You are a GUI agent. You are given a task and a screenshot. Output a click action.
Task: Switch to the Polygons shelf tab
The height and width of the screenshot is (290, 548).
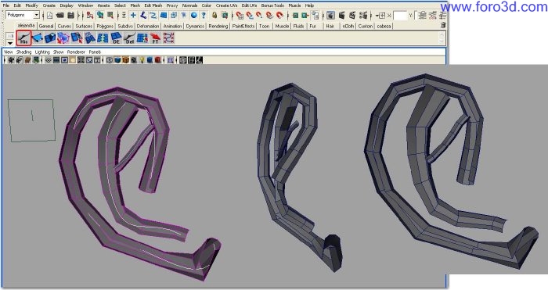coord(105,26)
